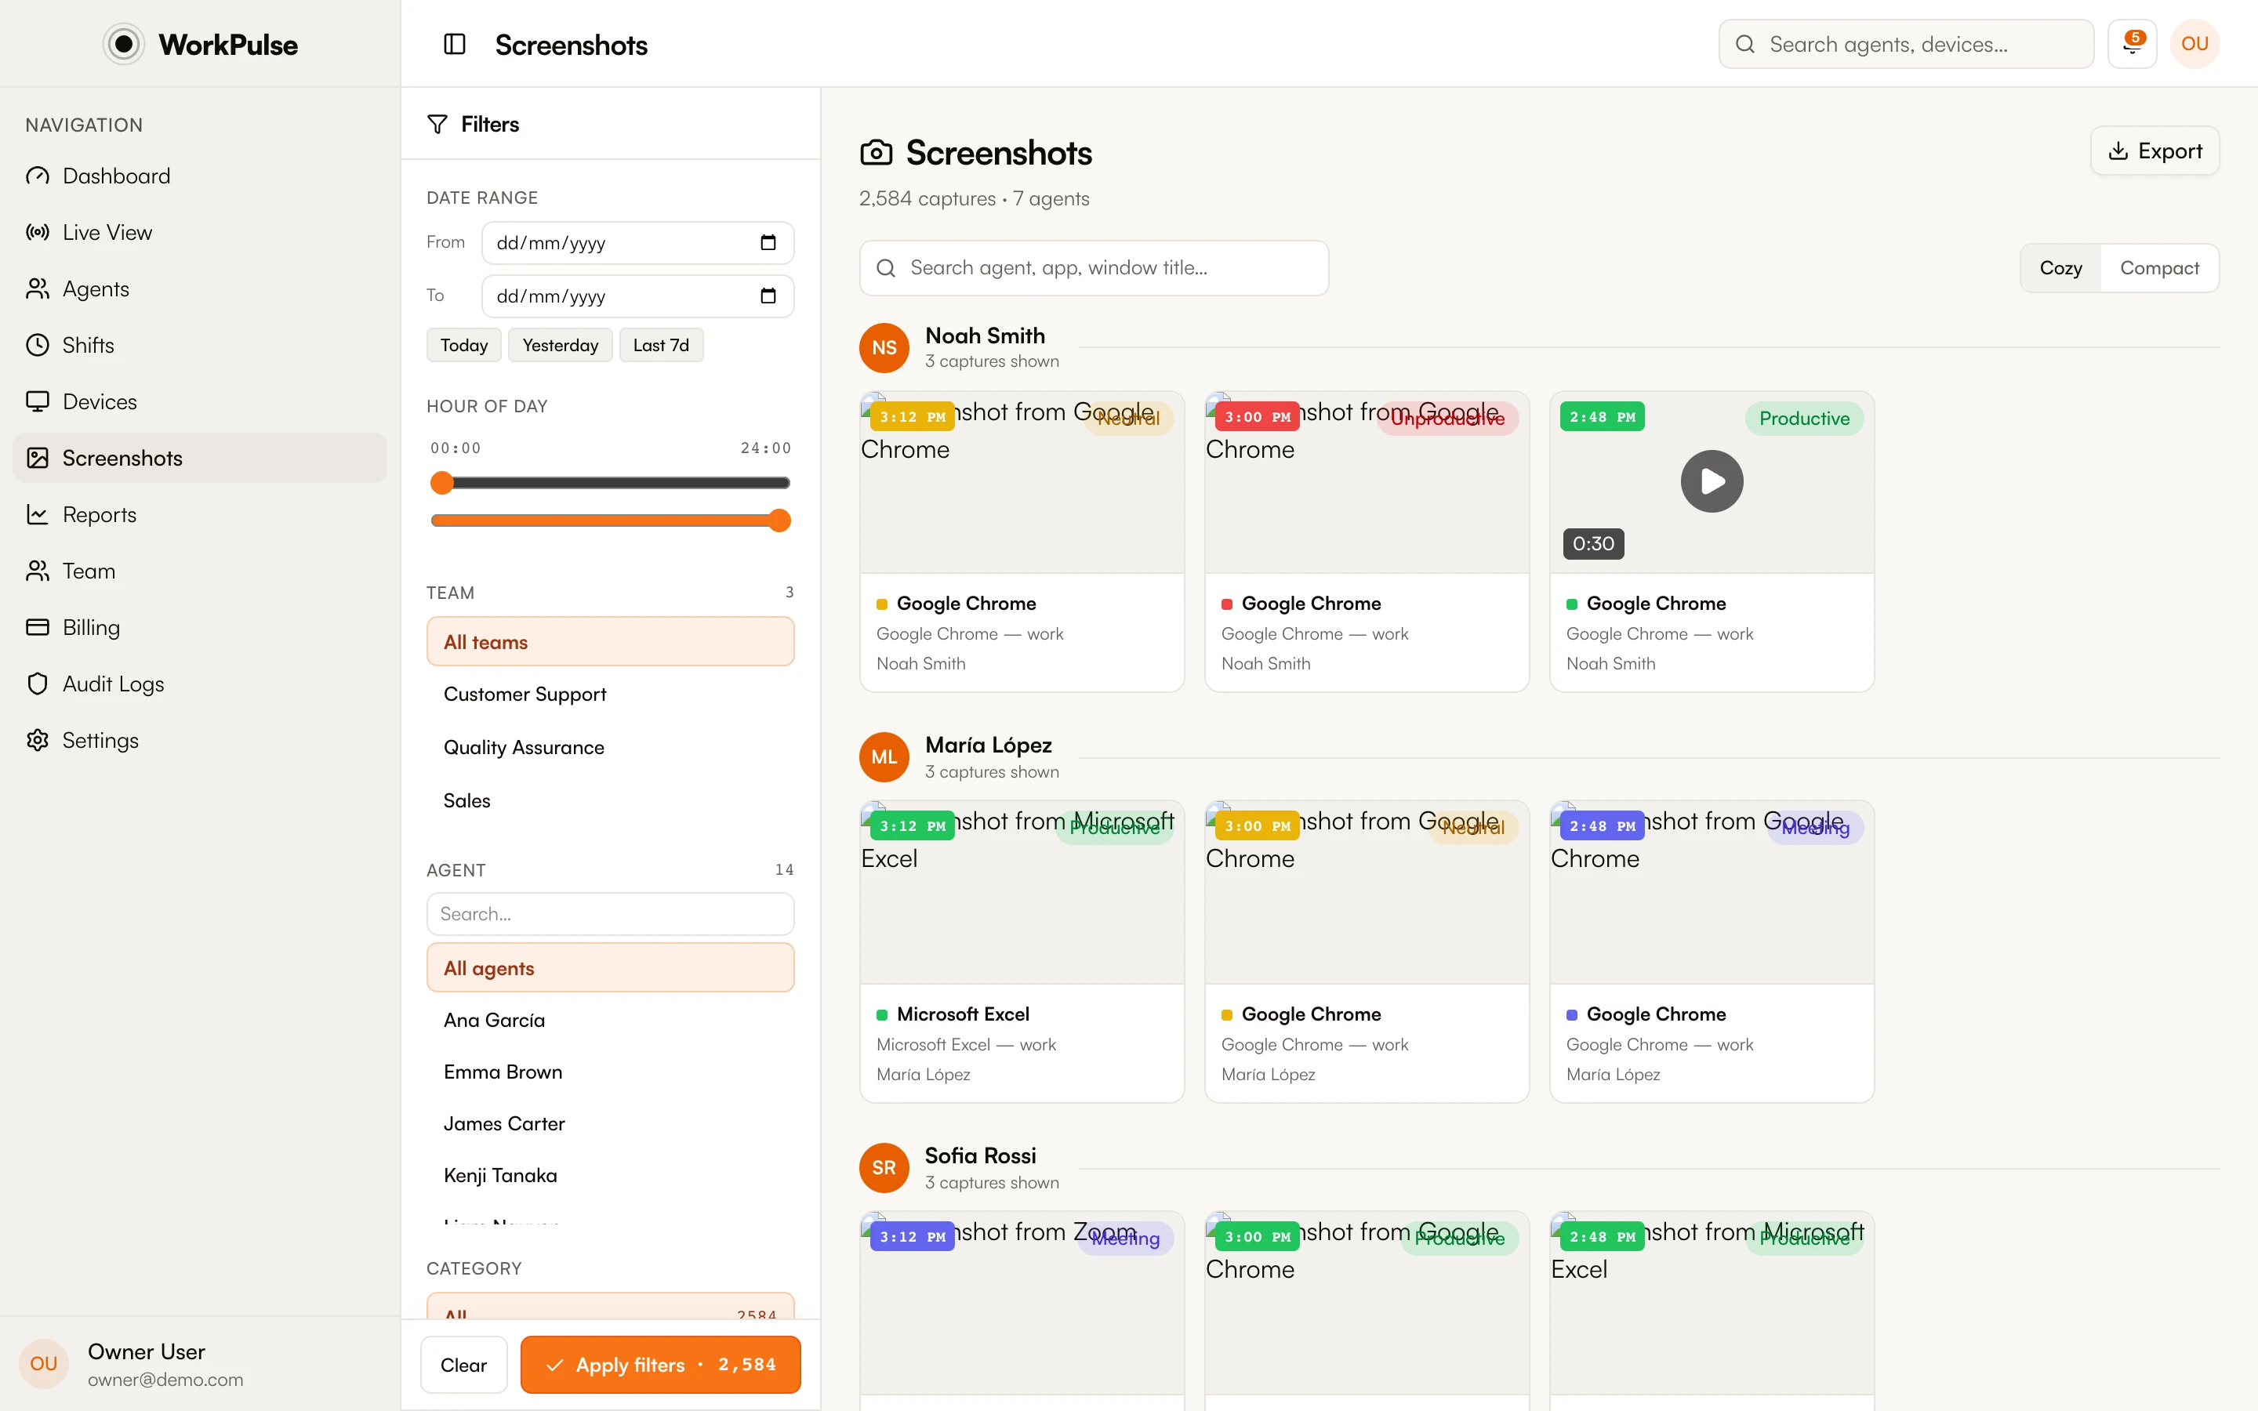Viewport: 2258px width, 1411px height.
Task: Toggle the sidebar panel icon
Action: pos(455,44)
